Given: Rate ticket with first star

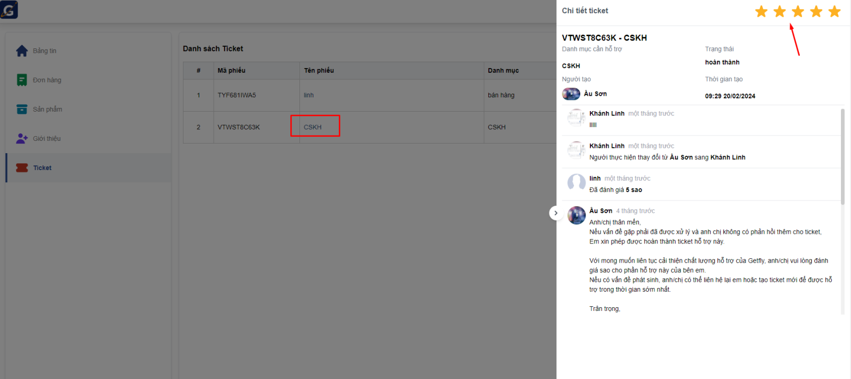Looking at the screenshot, I should [x=761, y=12].
